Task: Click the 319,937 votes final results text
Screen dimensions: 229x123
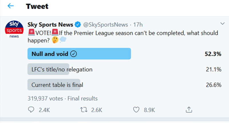Action: [x=62, y=98]
